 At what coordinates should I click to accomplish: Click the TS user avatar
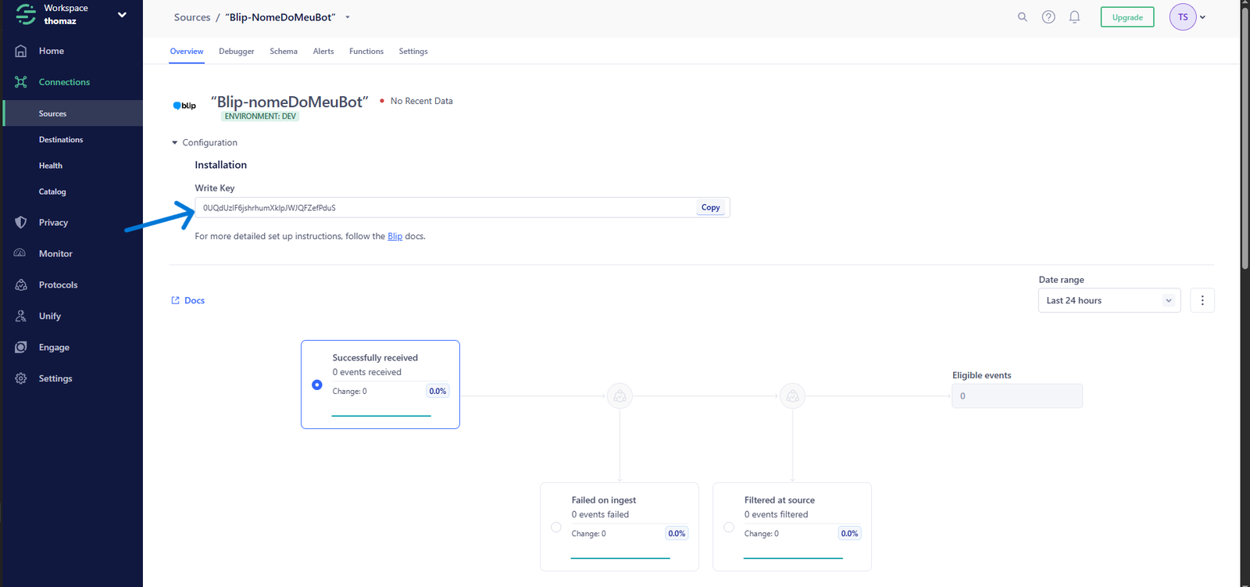pyautogui.click(x=1183, y=16)
